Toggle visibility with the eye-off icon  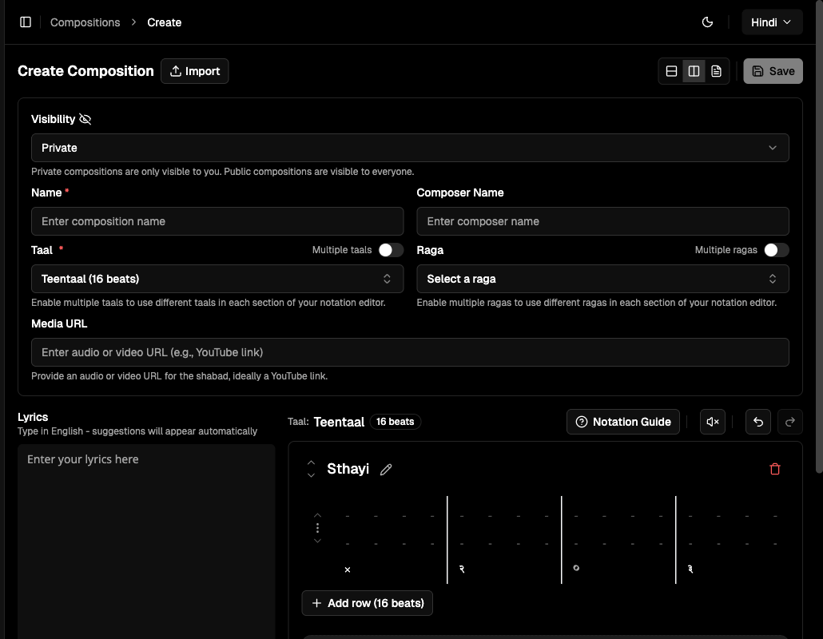click(x=85, y=118)
